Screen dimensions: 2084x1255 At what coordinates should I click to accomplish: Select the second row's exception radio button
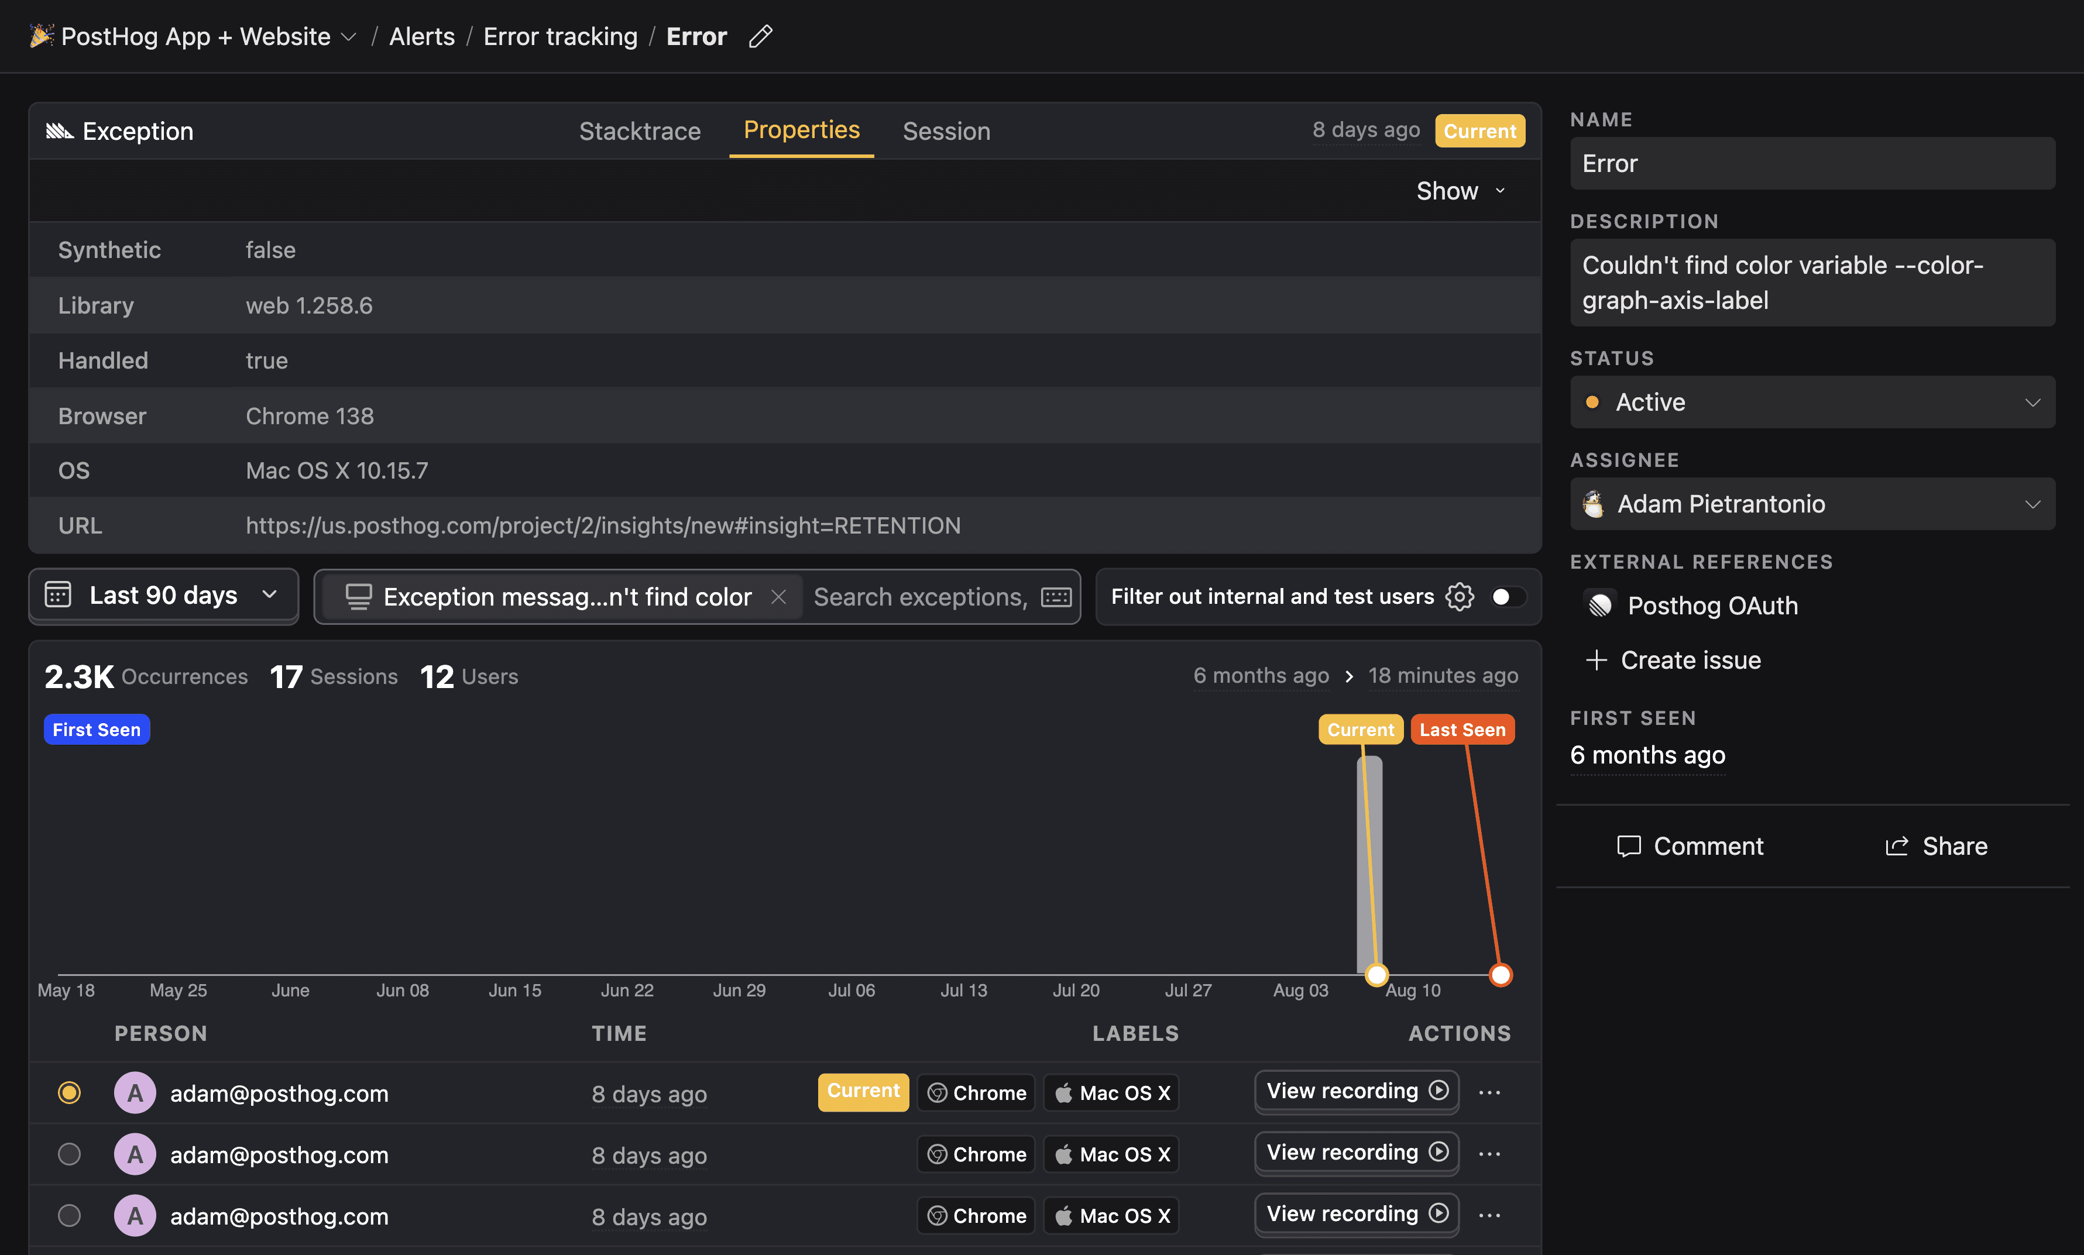tap(70, 1154)
